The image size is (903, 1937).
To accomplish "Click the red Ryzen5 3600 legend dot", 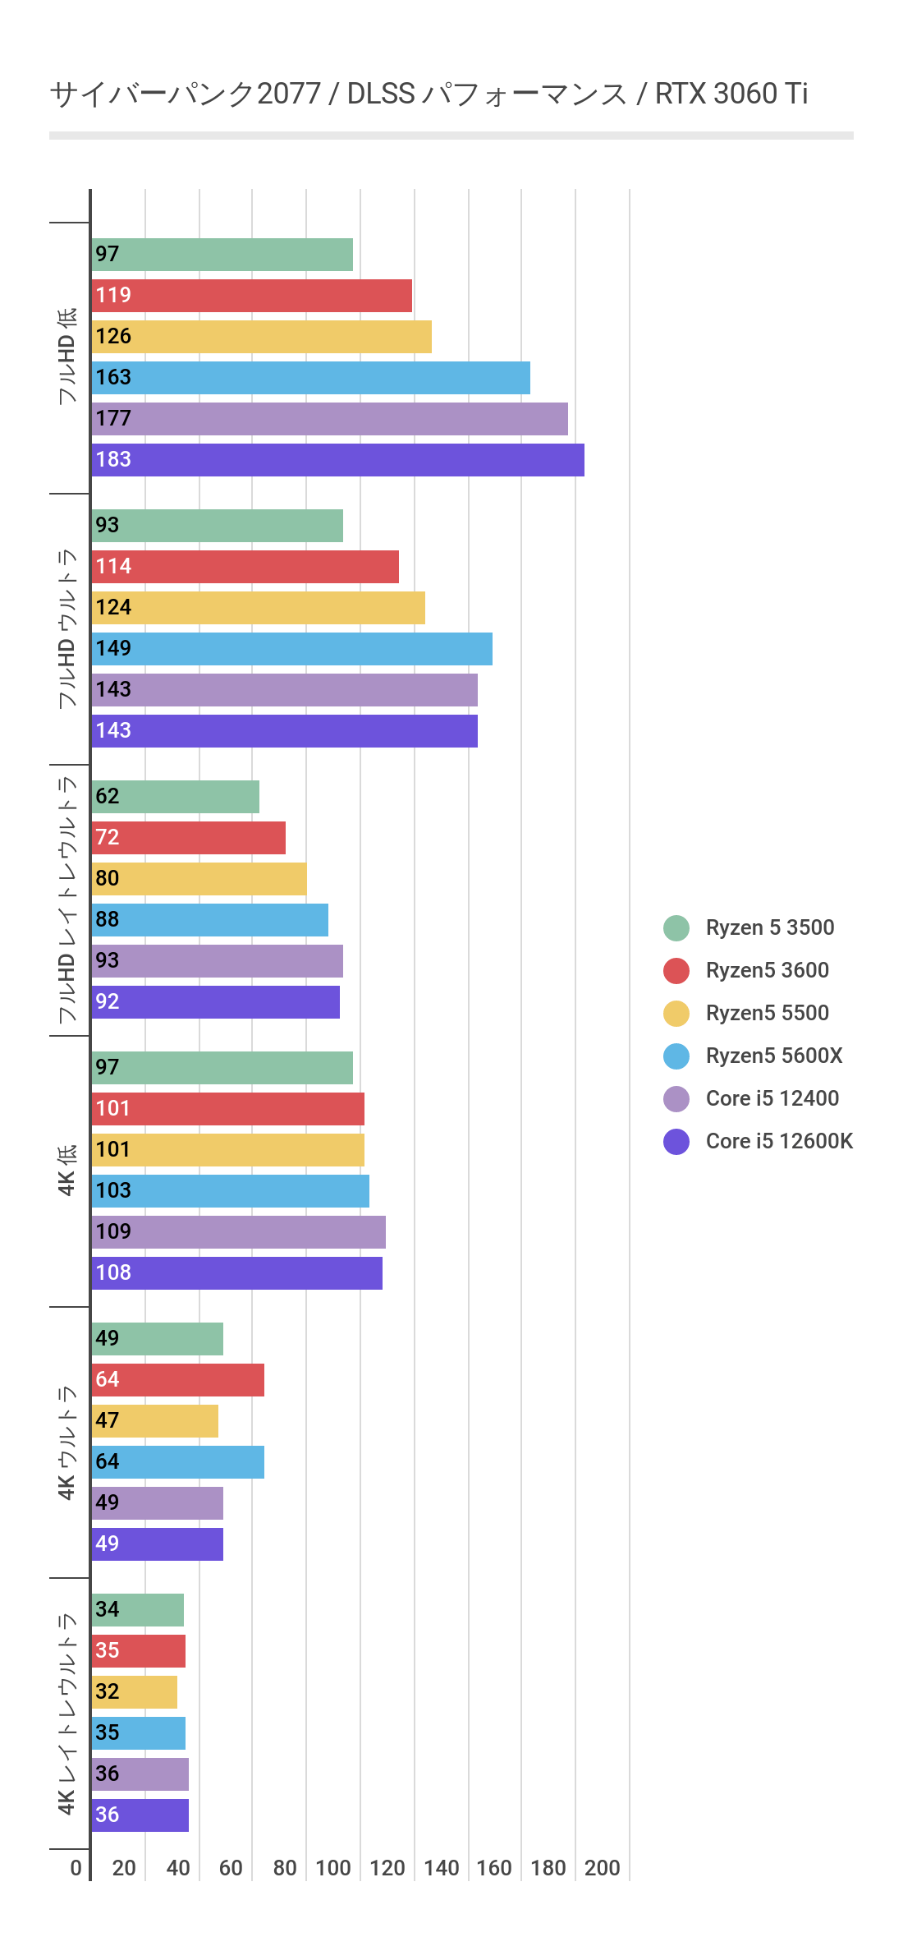I will [676, 971].
